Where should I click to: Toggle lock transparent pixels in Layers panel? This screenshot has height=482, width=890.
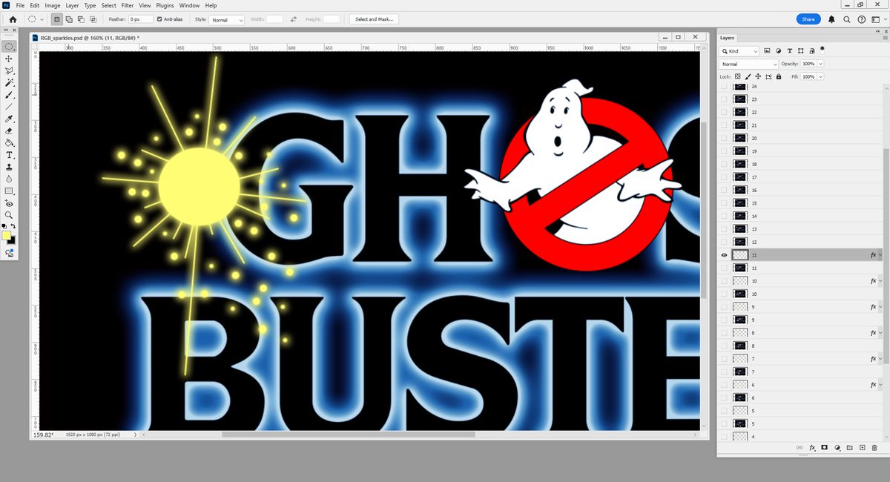coord(739,76)
